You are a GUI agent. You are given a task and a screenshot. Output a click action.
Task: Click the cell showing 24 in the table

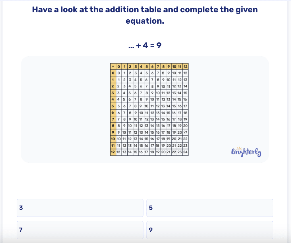point(185,152)
